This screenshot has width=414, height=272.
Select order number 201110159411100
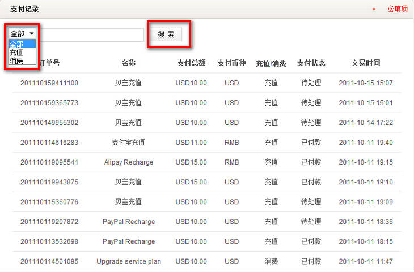point(49,83)
